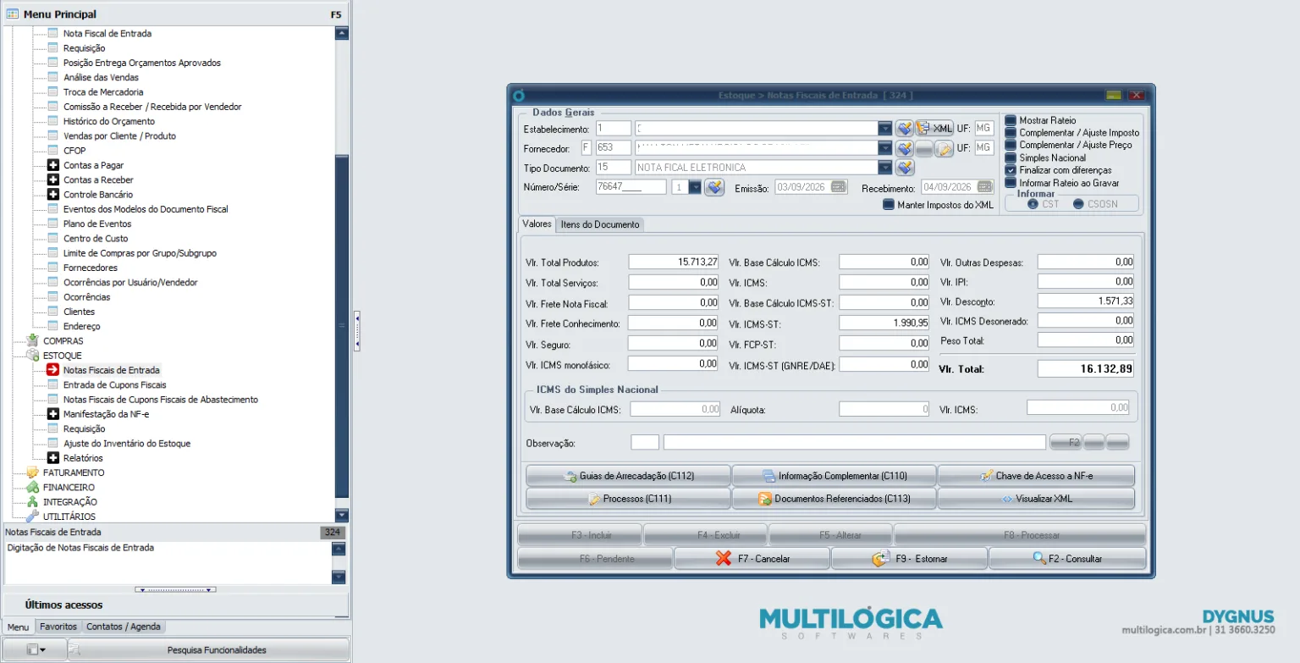Expand the Contas a Pagar node
The image size is (1300, 663).
click(52, 165)
